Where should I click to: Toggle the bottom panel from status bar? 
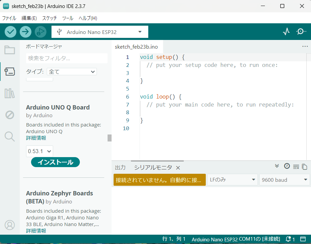click(303, 239)
